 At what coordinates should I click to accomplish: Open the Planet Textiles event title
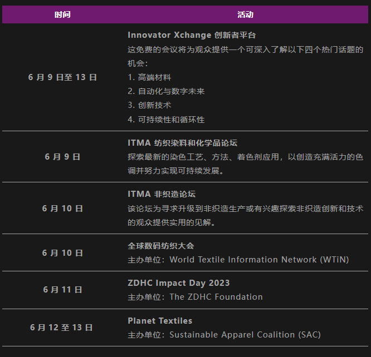(160, 321)
